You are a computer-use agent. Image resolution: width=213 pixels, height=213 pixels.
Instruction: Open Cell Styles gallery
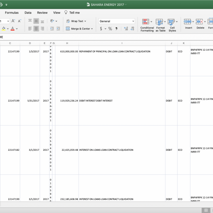coord(172,25)
